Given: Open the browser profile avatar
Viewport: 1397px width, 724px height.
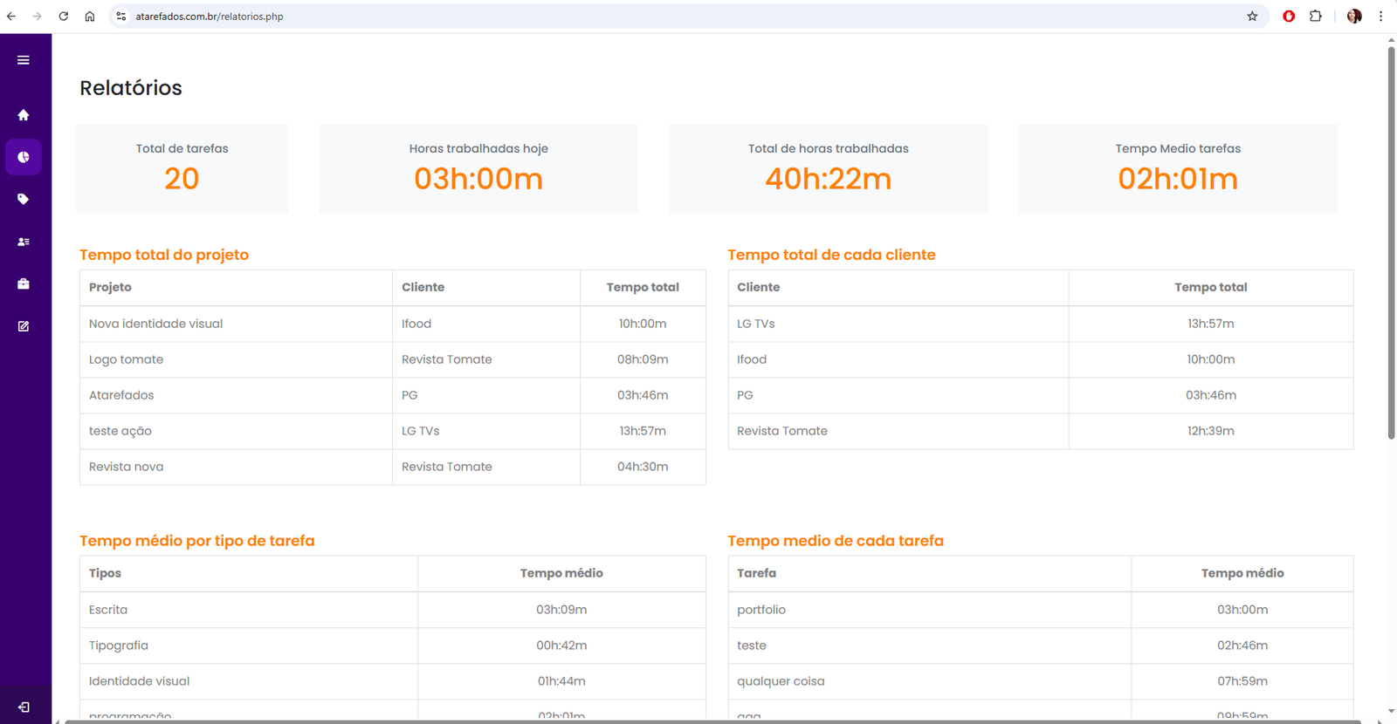Looking at the screenshot, I should tap(1354, 17).
